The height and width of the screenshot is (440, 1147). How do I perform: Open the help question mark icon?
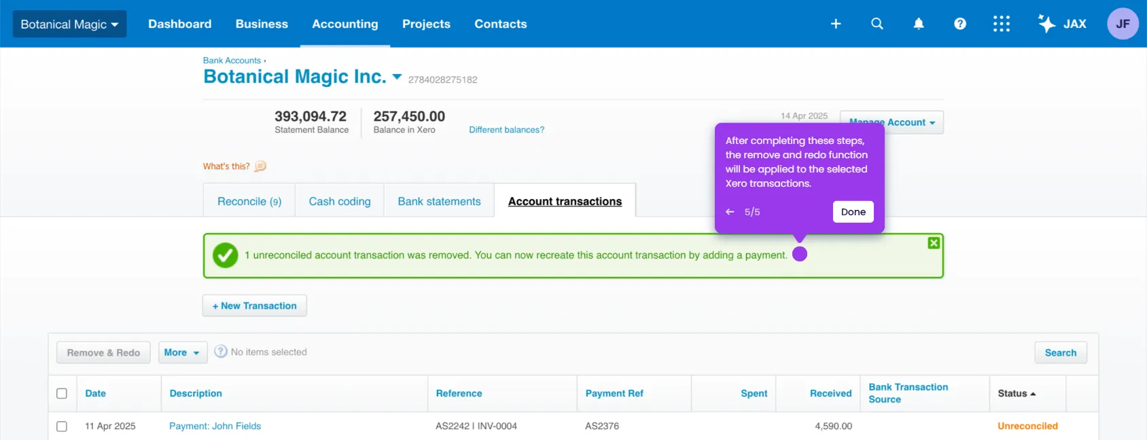960,24
